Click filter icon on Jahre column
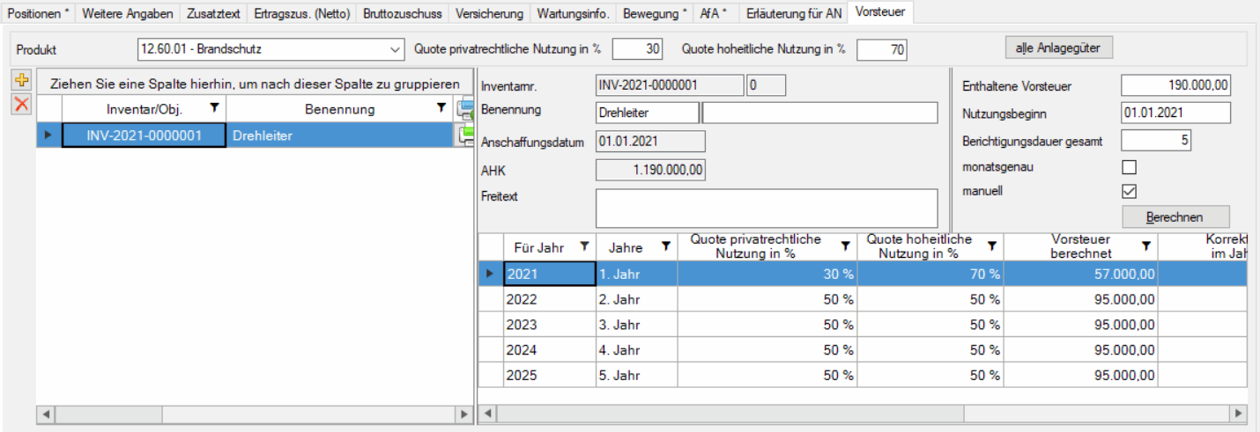This screenshot has height=432, width=1260. point(665,247)
